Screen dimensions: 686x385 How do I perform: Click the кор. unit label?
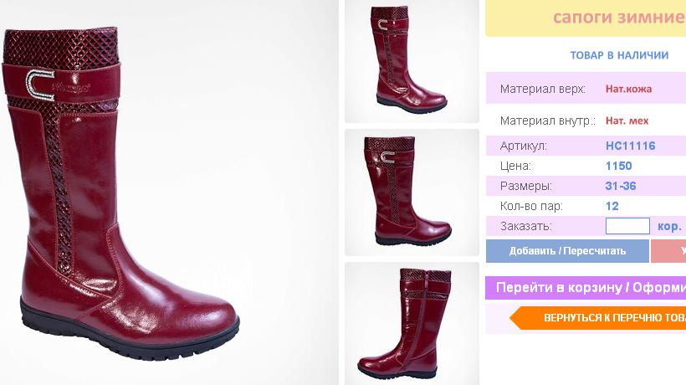(669, 227)
